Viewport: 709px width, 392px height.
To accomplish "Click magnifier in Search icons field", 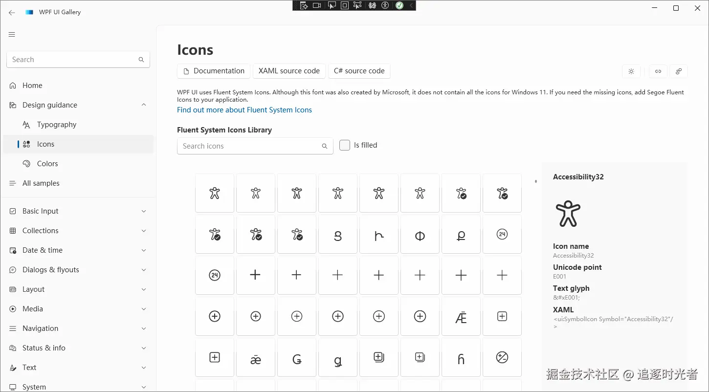I will click(x=324, y=146).
